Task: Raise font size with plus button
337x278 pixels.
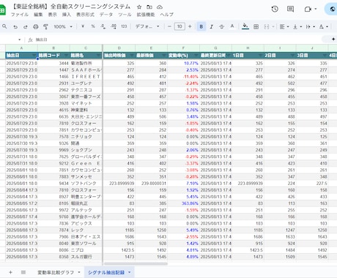Action: click(190, 26)
